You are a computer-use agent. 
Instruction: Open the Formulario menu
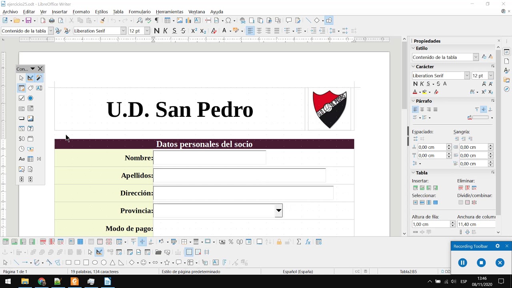140,12
